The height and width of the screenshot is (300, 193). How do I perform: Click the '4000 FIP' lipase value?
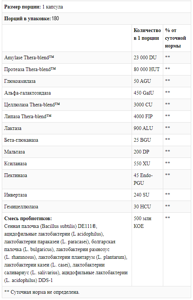(143, 117)
